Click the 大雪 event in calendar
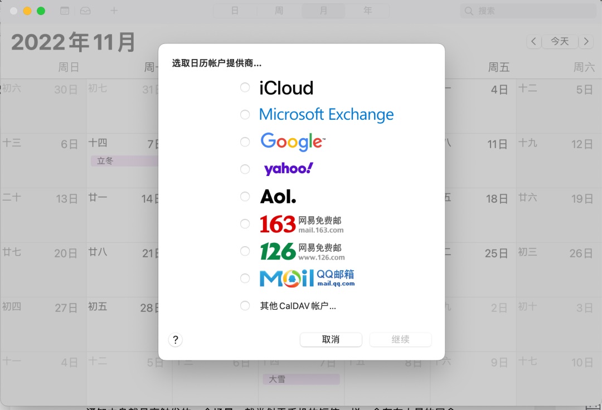 pos(302,379)
